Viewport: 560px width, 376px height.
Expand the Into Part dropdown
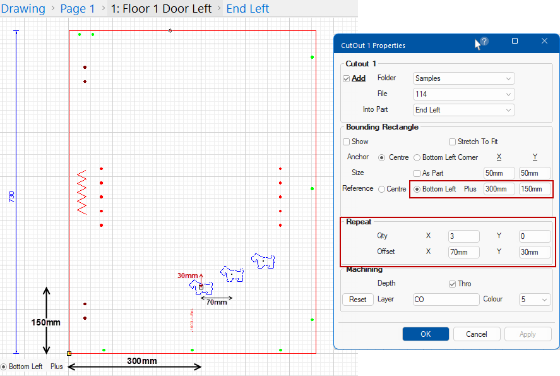pyautogui.click(x=463, y=110)
